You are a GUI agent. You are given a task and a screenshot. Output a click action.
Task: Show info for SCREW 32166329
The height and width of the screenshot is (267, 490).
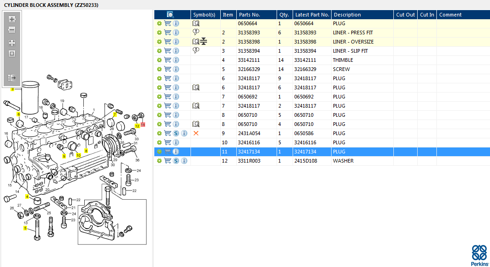point(176,69)
